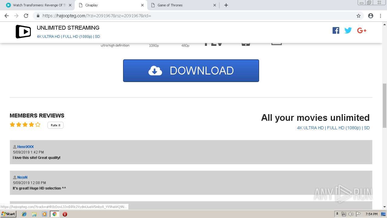Click the UNLIMITED STREAMING title
The width and height of the screenshot is (387, 218).
(68, 28)
